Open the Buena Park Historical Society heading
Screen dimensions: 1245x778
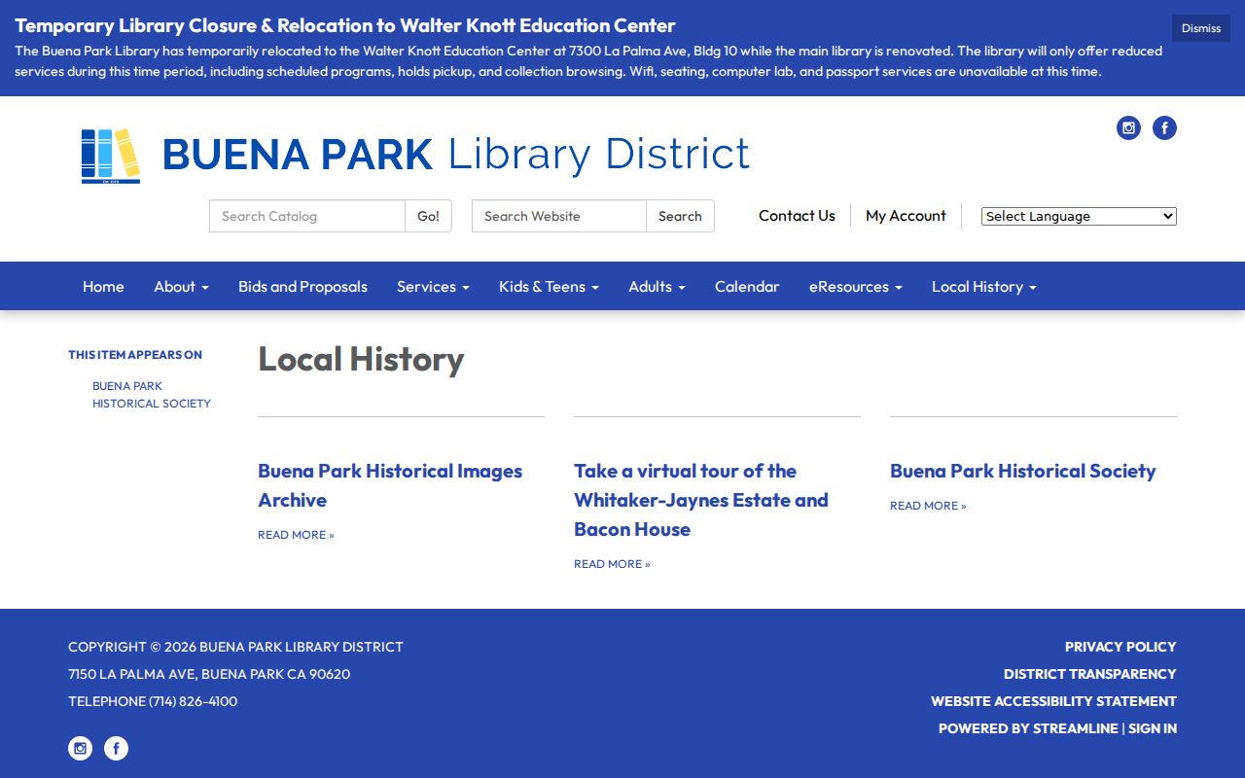coord(1022,471)
